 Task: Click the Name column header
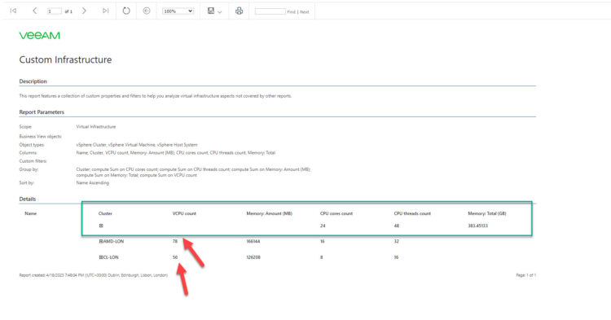tap(30, 213)
